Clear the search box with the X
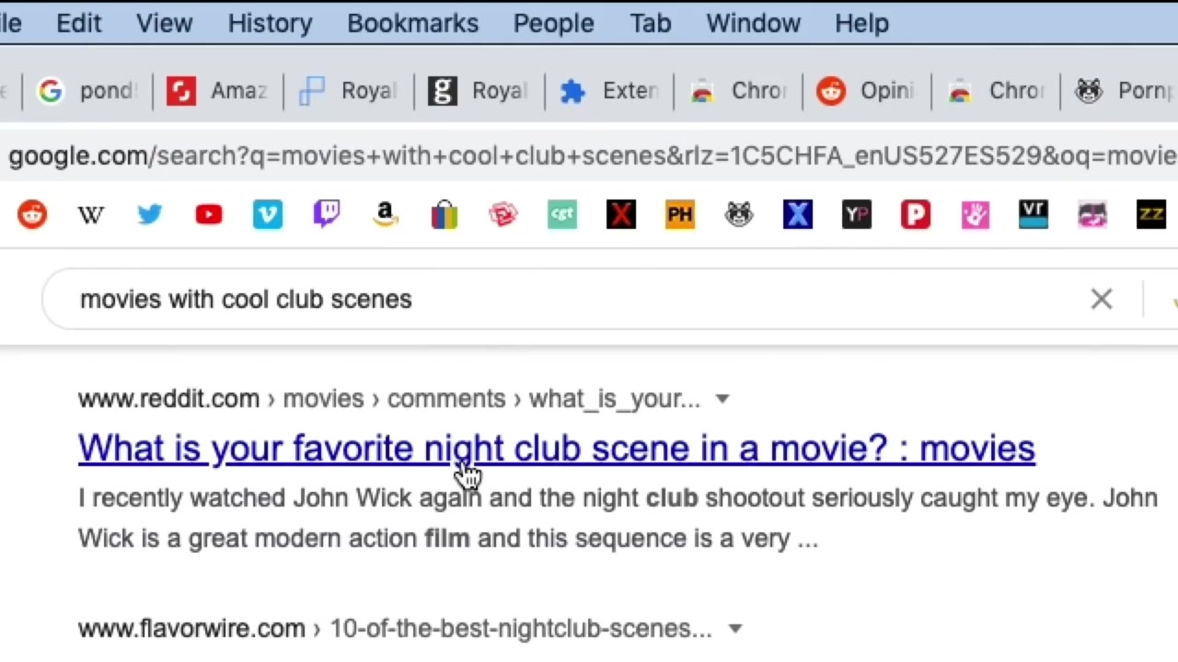 (1102, 300)
